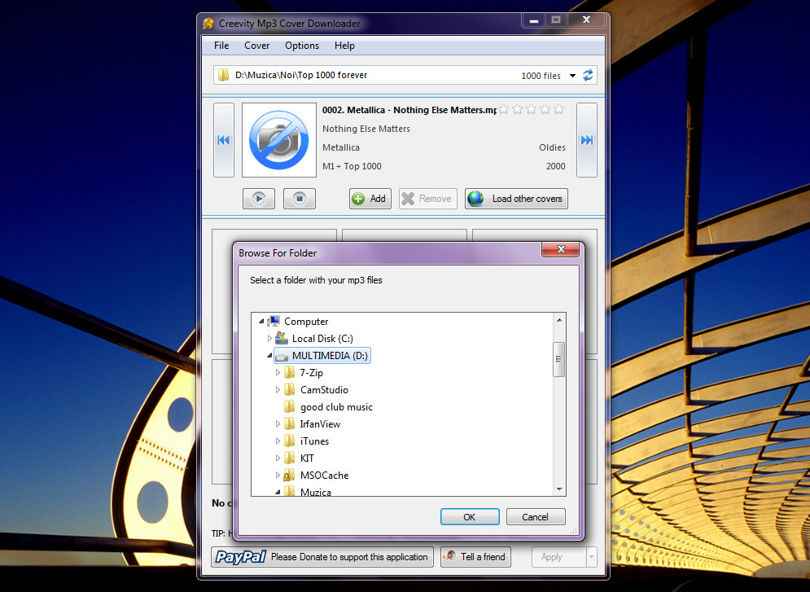Click the current folder path field
This screenshot has height=592, width=810.
click(x=405, y=76)
